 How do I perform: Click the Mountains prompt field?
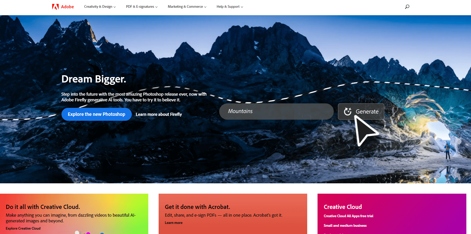point(276,111)
